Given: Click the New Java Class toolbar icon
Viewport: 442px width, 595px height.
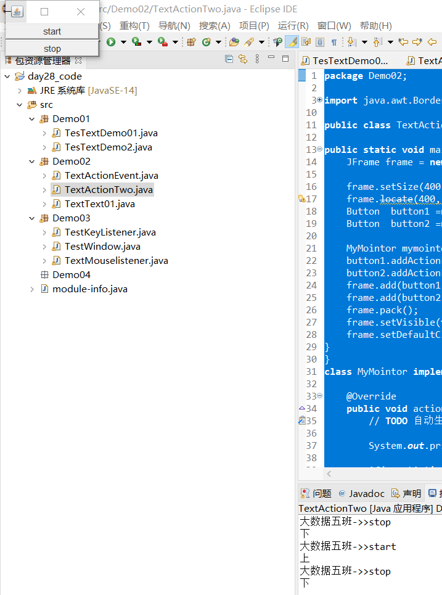Looking at the screenshot, I should coord(207,42).
